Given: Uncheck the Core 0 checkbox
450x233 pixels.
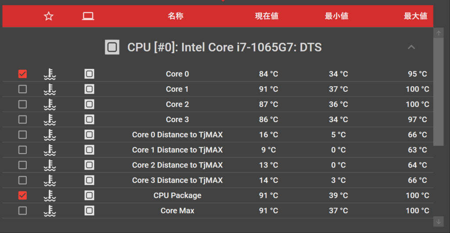Looking at the screenshot, I should click(22, 74).
